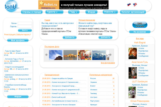Switch site language with Russian flag icon
This screenshot has height=107, width=161.
click(x=129, y=4)
